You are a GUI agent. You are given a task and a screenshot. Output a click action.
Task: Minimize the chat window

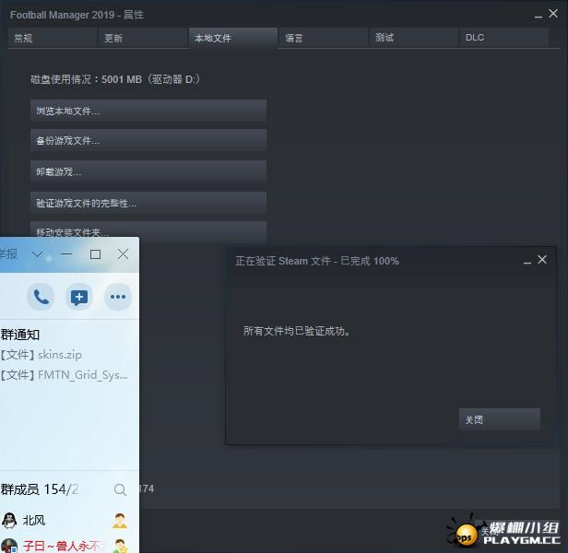click(x=66, y=254)
